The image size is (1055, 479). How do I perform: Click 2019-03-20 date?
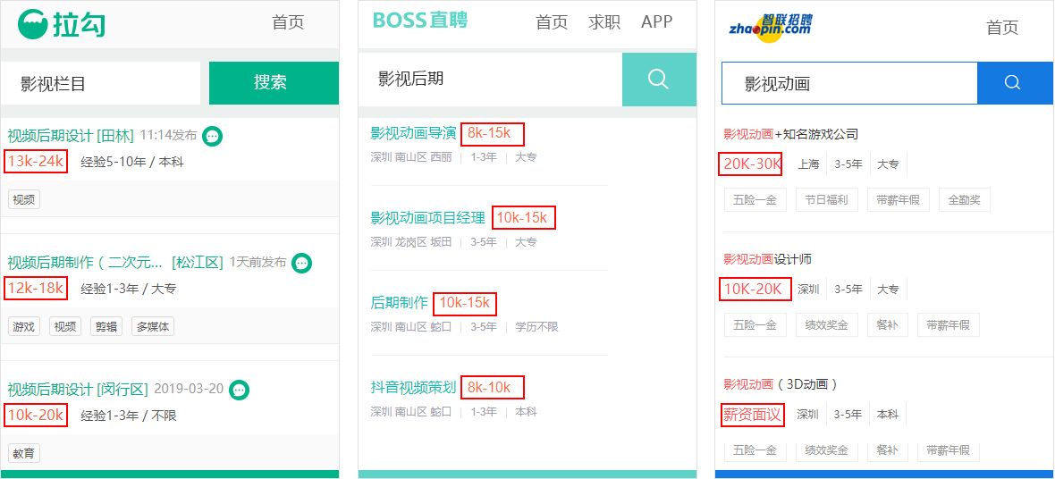click(189, 389)
